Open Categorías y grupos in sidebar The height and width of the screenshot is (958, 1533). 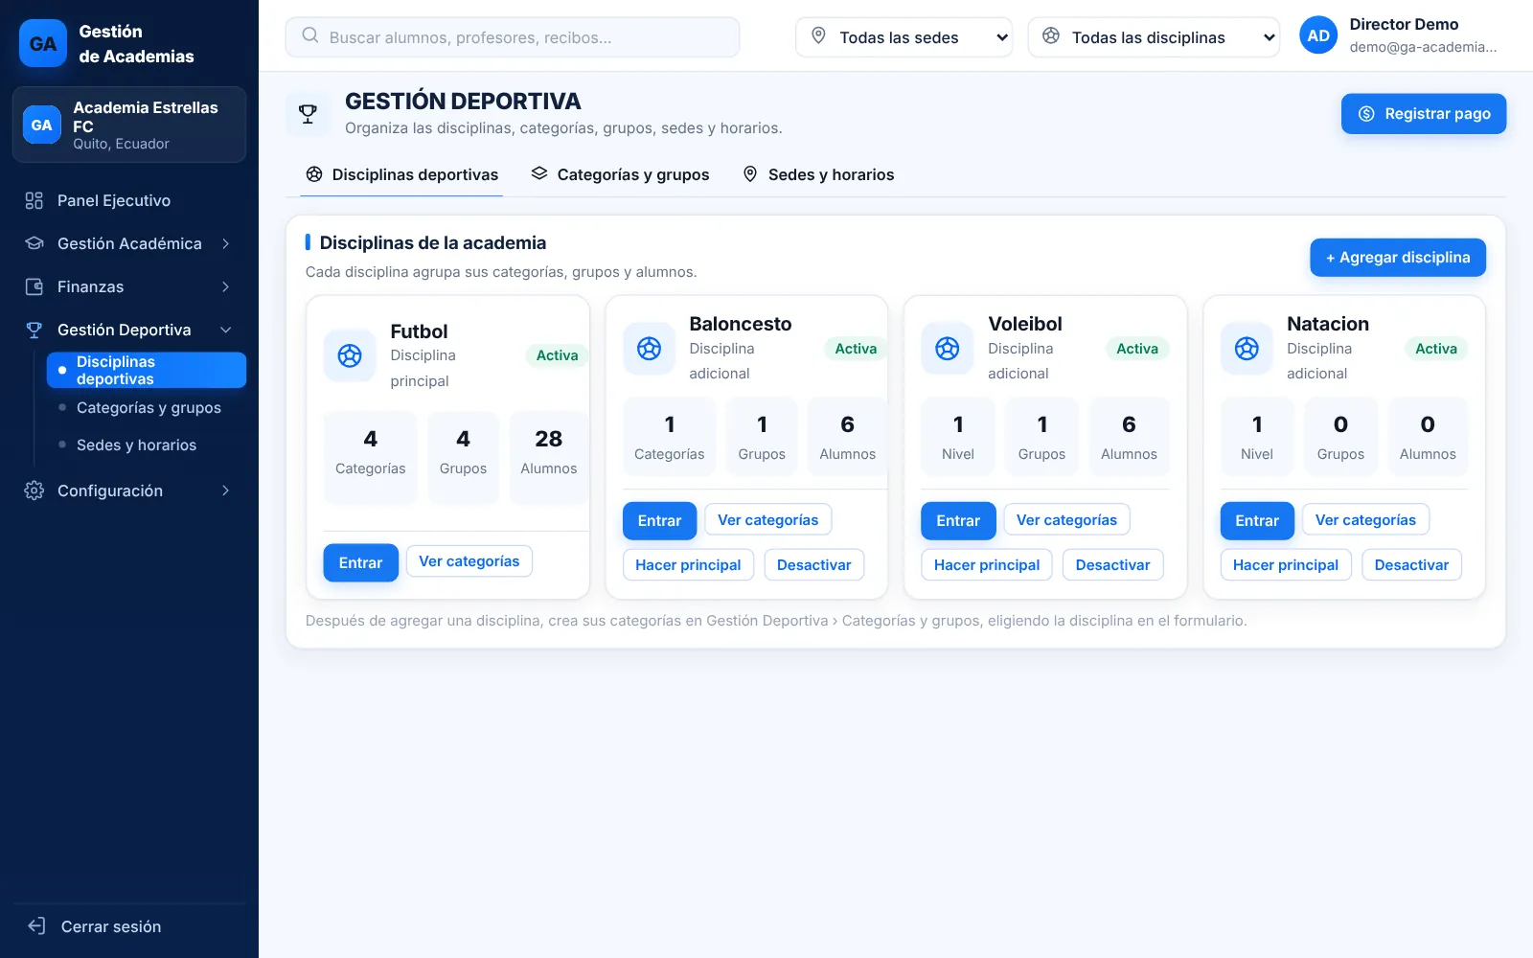149,407
